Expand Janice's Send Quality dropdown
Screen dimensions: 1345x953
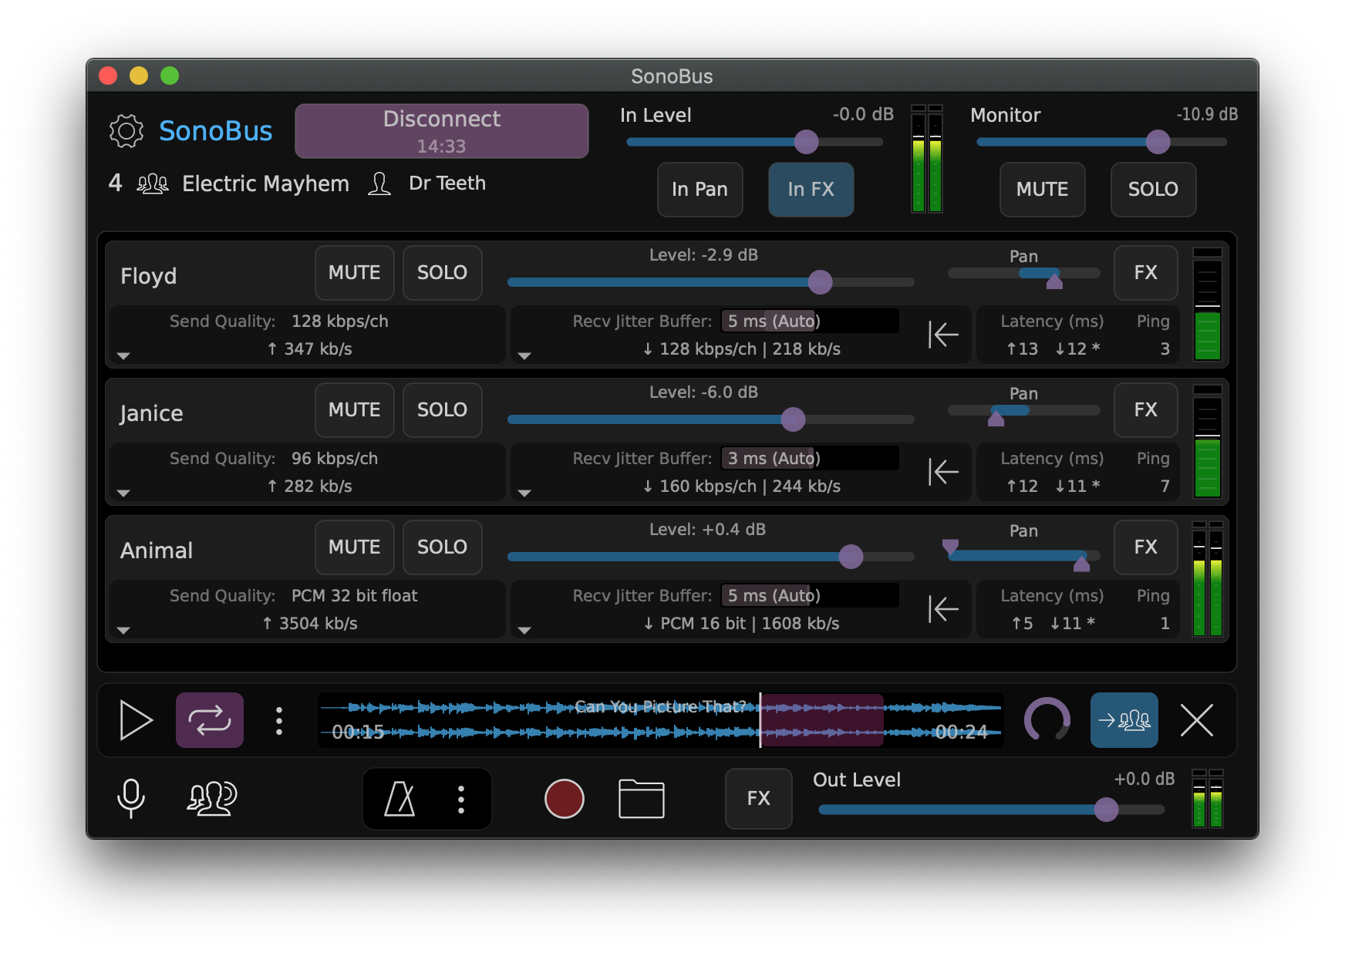coord(123,493)
